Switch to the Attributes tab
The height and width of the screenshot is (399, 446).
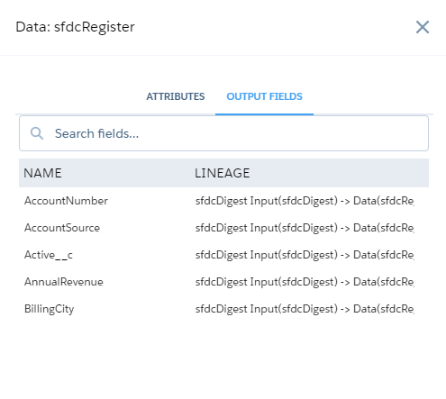pos(176,96)
